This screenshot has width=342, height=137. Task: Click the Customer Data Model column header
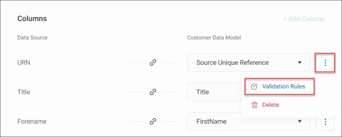[214, 38]
